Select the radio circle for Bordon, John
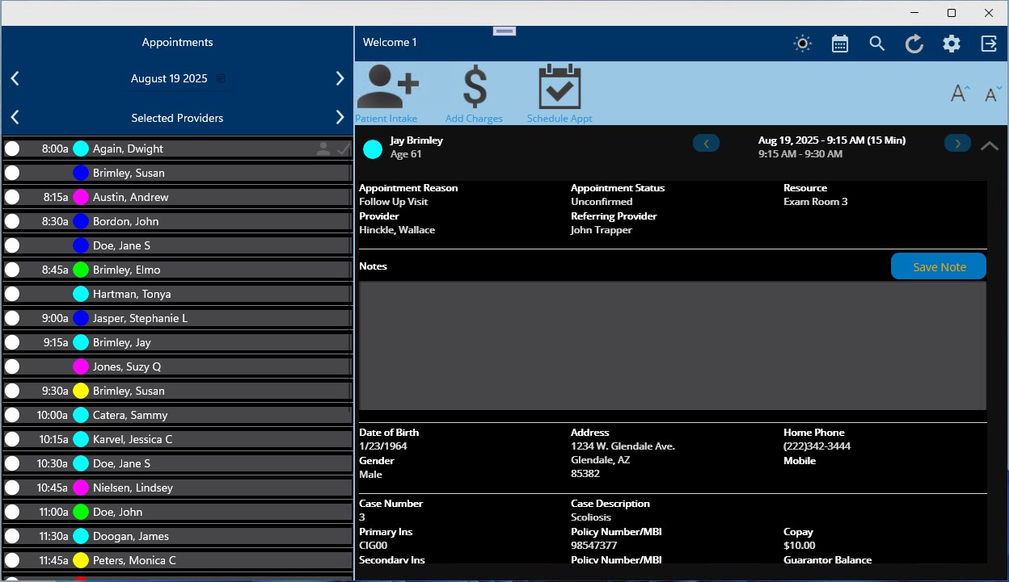This screenshot has width=1009, height=582. (x=12, y=221)
